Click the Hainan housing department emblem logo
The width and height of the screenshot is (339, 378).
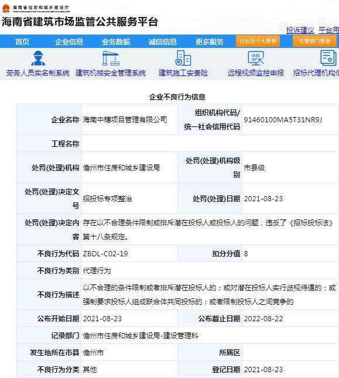click(6, 8)
